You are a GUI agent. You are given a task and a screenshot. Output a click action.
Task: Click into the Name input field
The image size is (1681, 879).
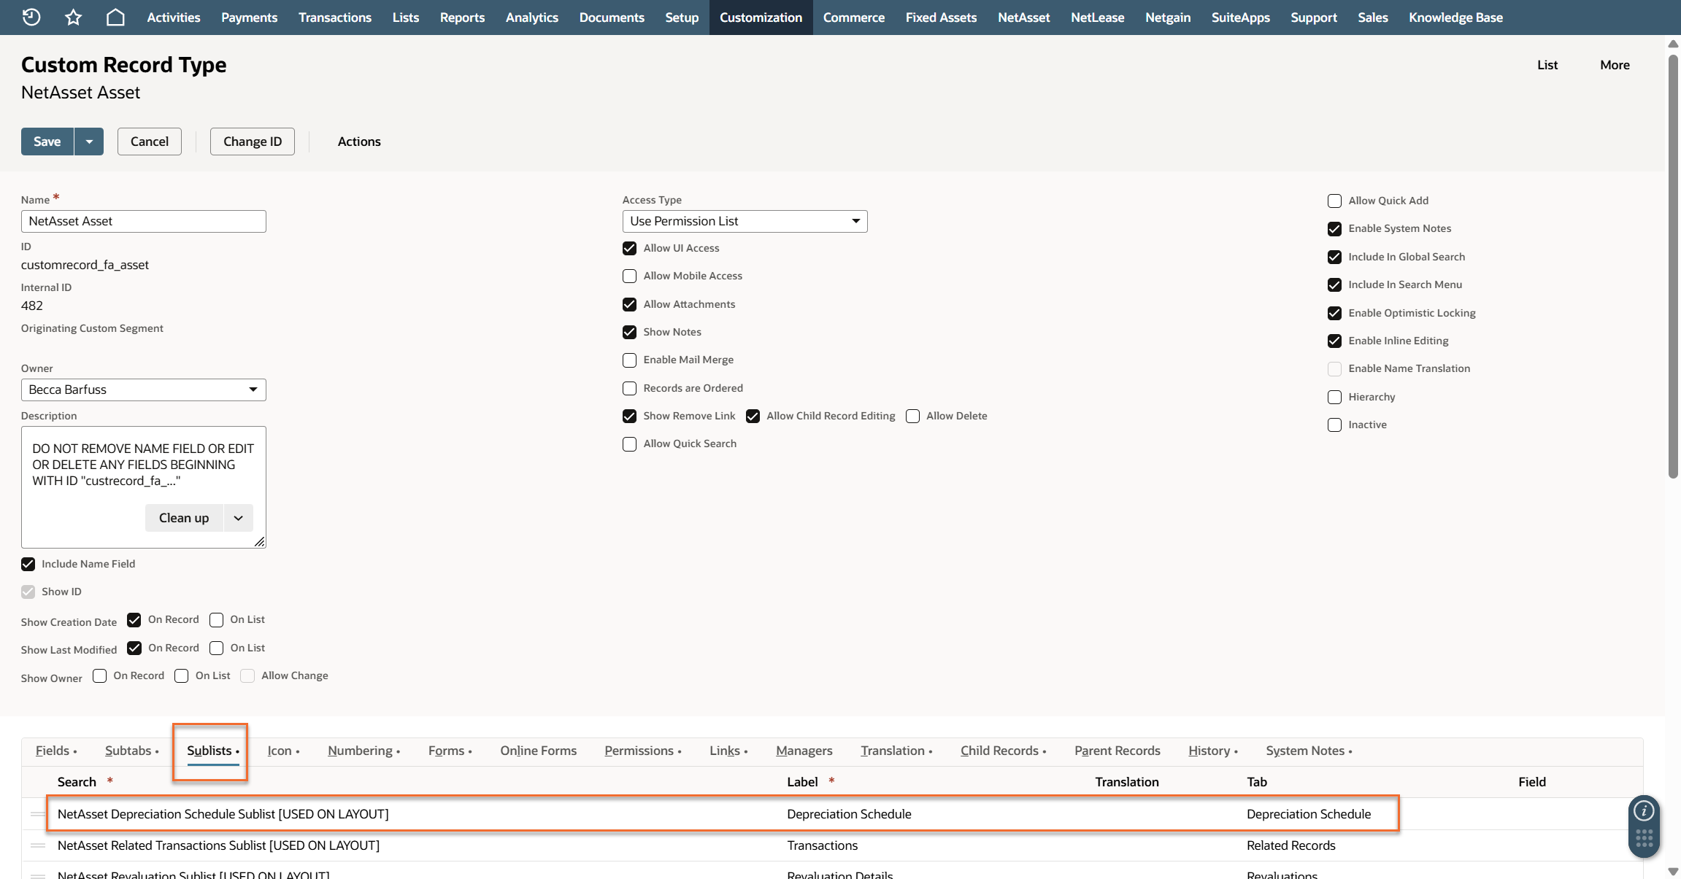click(x=143, y=221)
